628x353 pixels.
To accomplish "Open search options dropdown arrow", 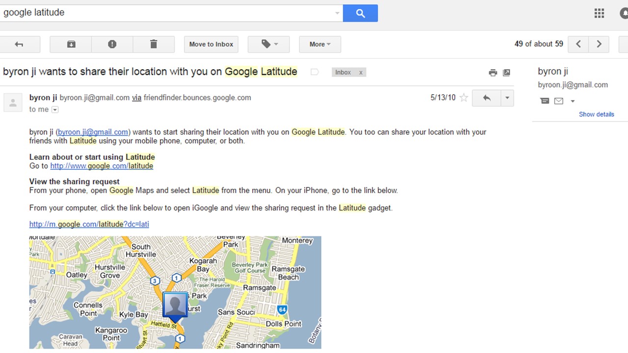I will point(338,13).
